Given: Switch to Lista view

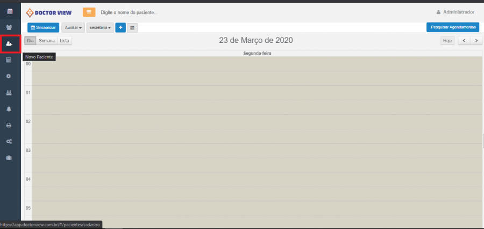Looking at the screenshot, I should (x=65, y=41).
